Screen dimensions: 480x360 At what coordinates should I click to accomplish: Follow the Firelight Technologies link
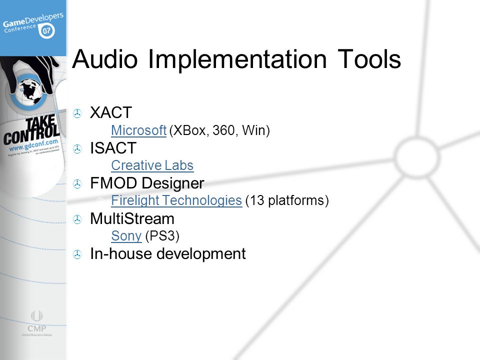click(x=176, y=200)
